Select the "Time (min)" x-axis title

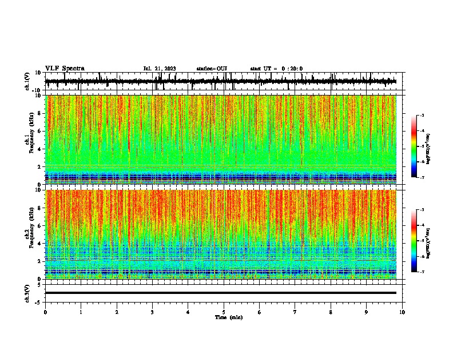[x=229, y=317]
